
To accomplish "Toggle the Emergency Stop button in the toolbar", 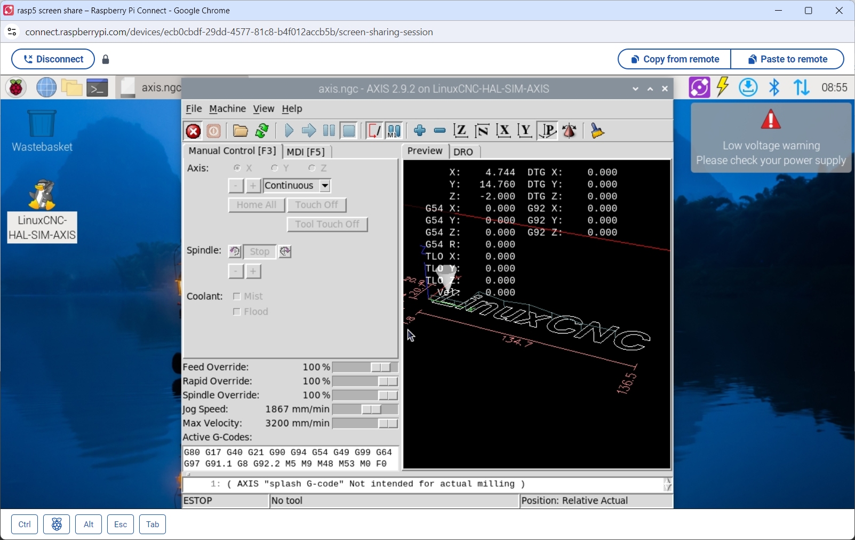I will (193, 131).
